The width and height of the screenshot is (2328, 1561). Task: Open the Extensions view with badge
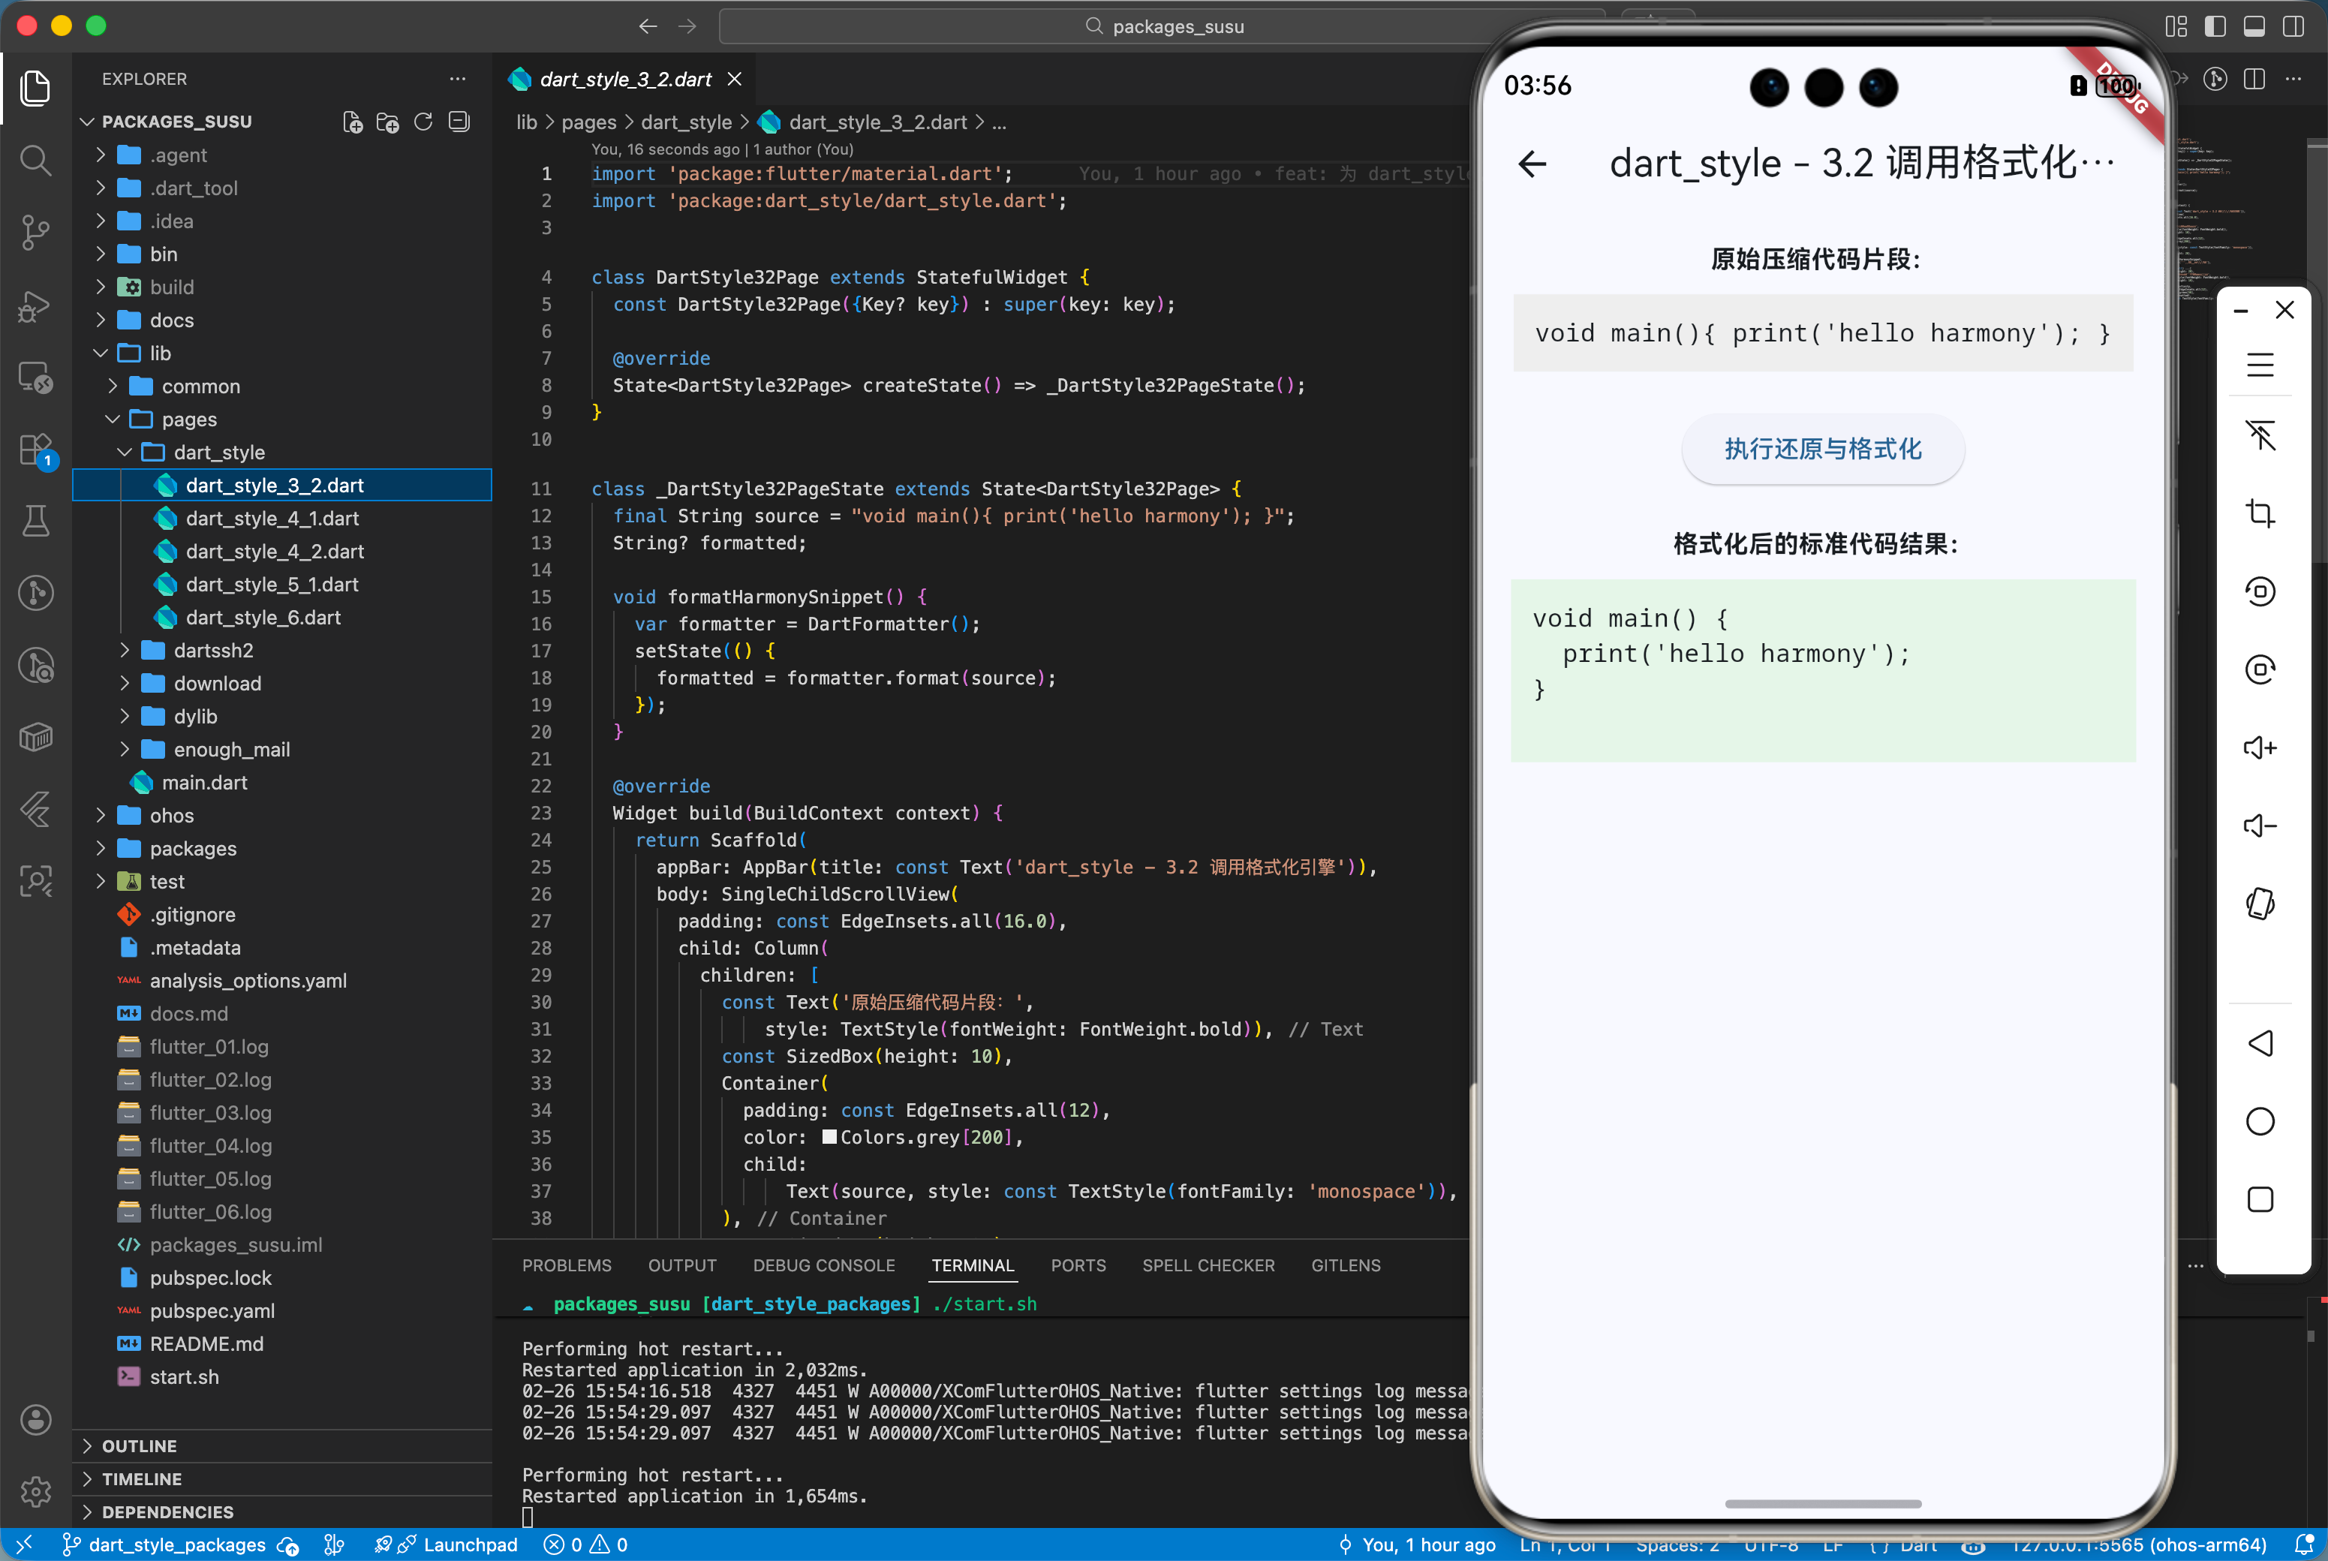(36, 450)
